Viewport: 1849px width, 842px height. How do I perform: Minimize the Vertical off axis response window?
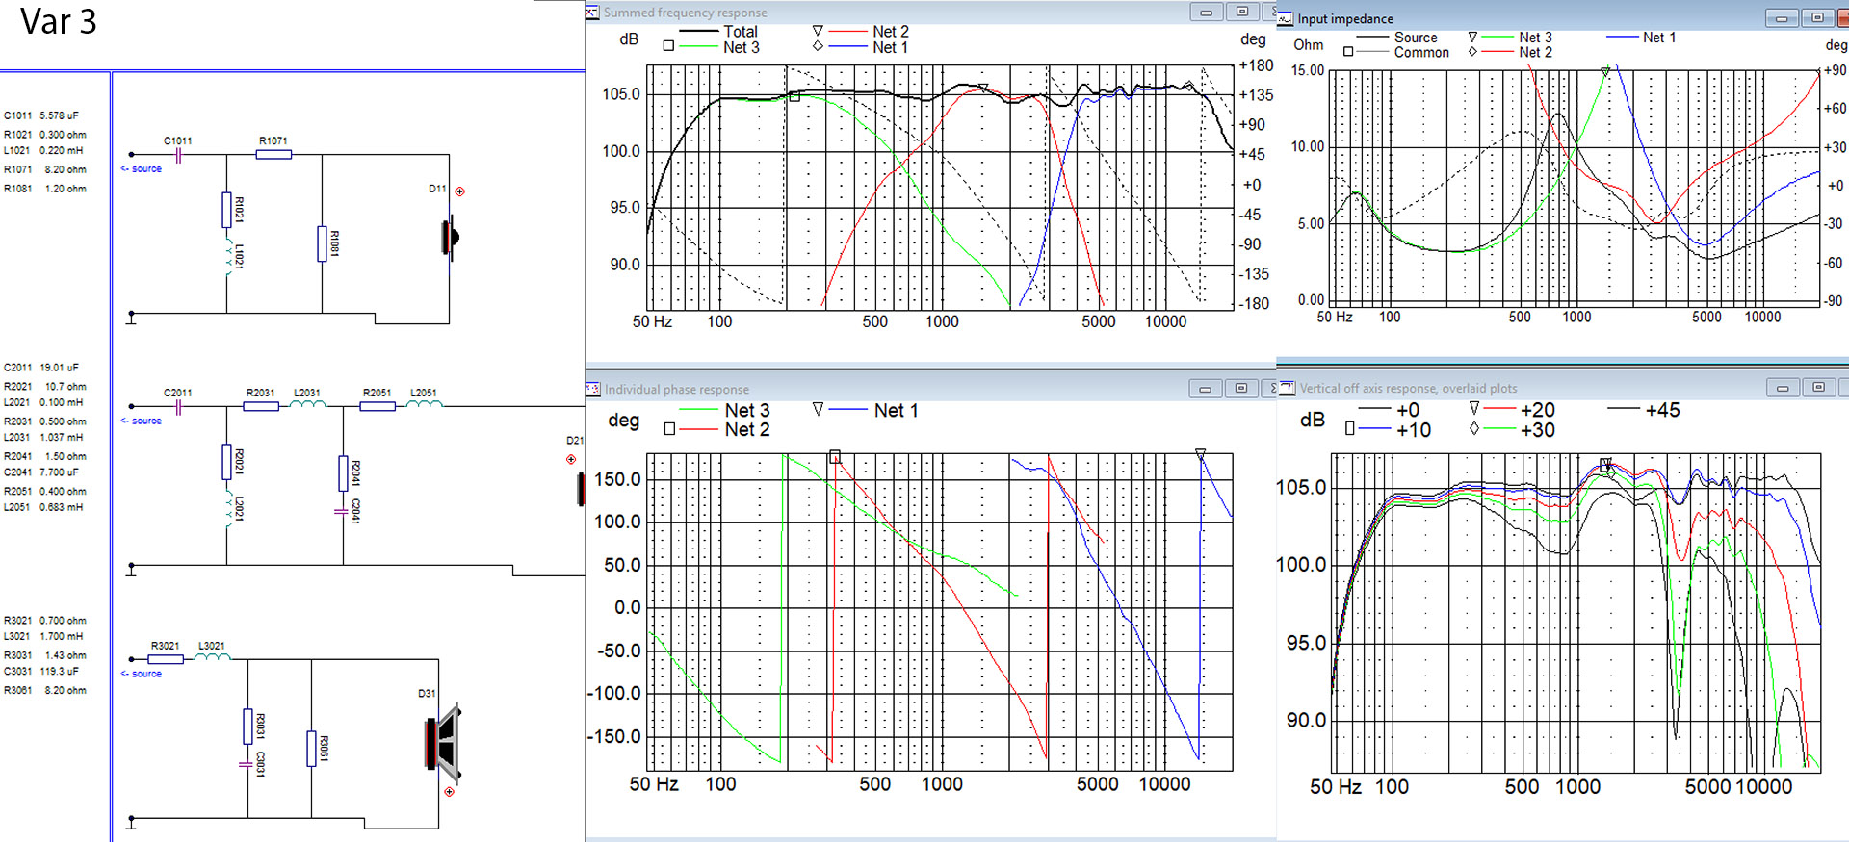(x=1782, y=387)
